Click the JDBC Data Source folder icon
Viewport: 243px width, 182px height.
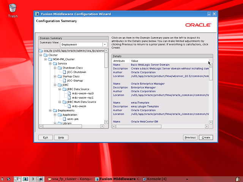(x=64, y=89)
